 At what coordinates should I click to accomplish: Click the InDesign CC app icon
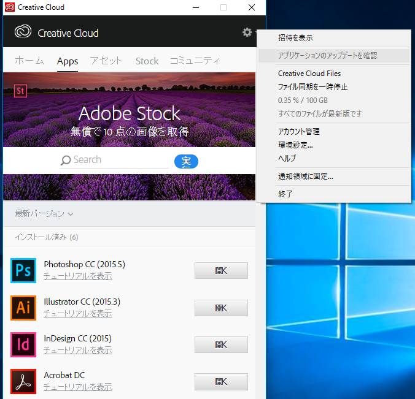pos(23,344)
